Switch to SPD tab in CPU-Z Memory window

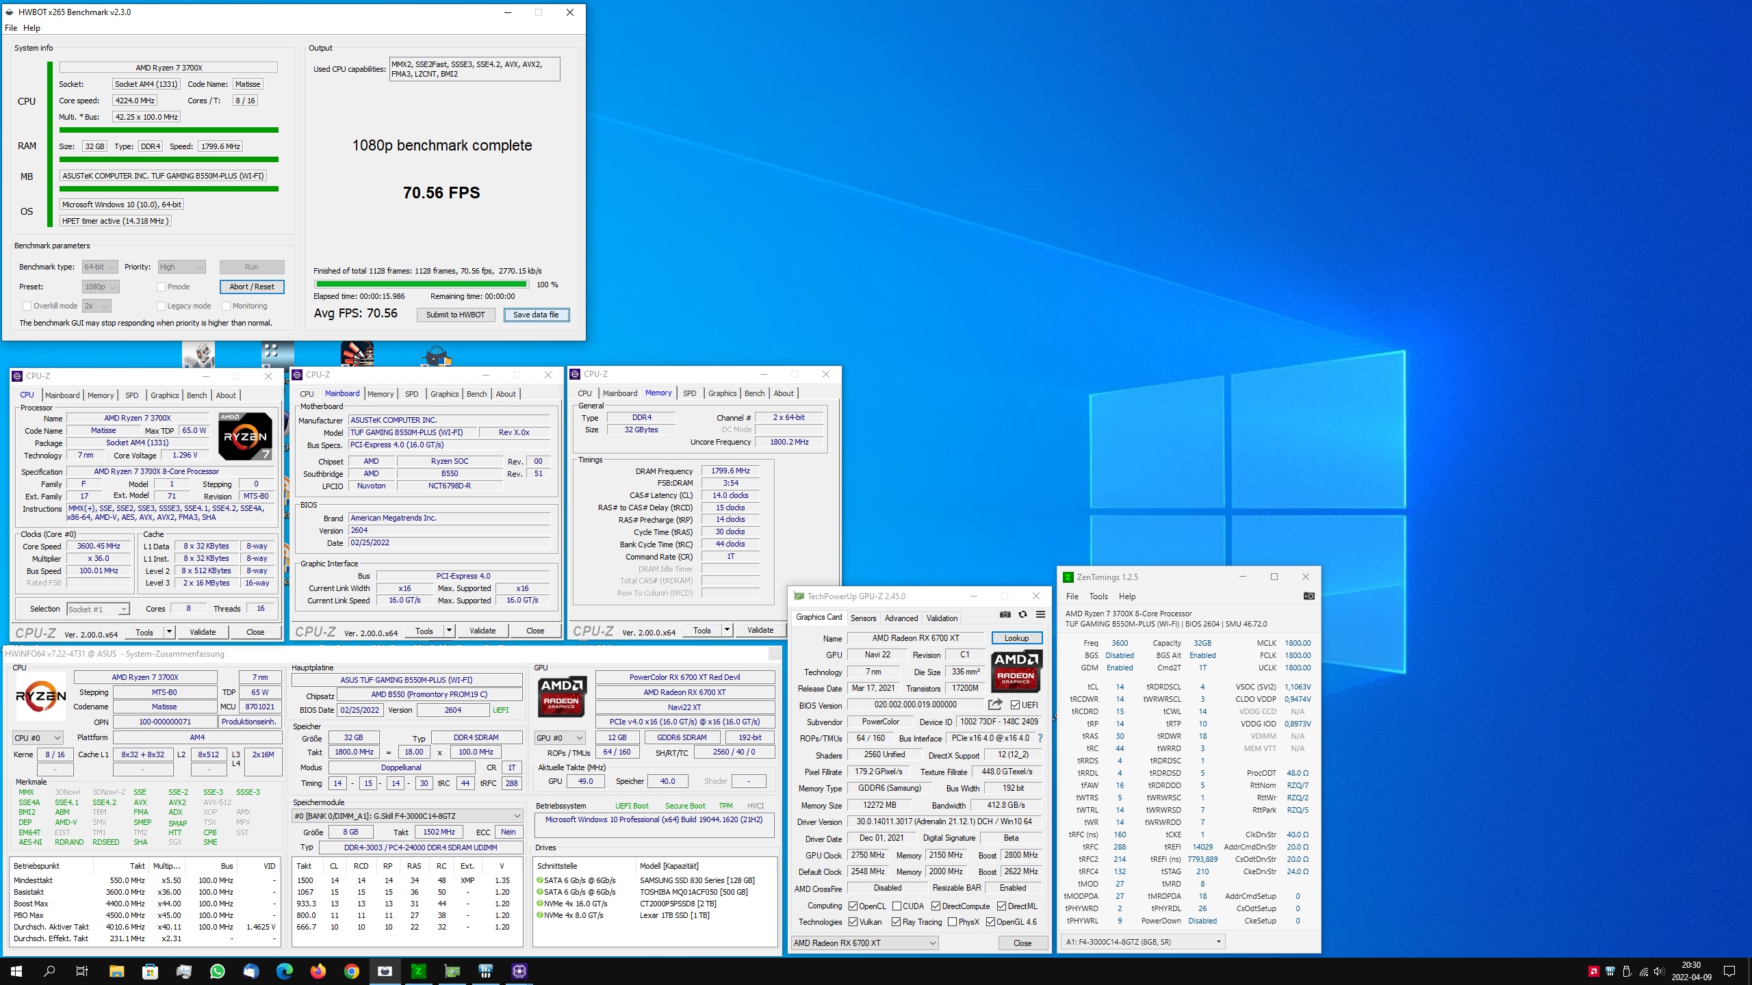[x=689, y=393]
